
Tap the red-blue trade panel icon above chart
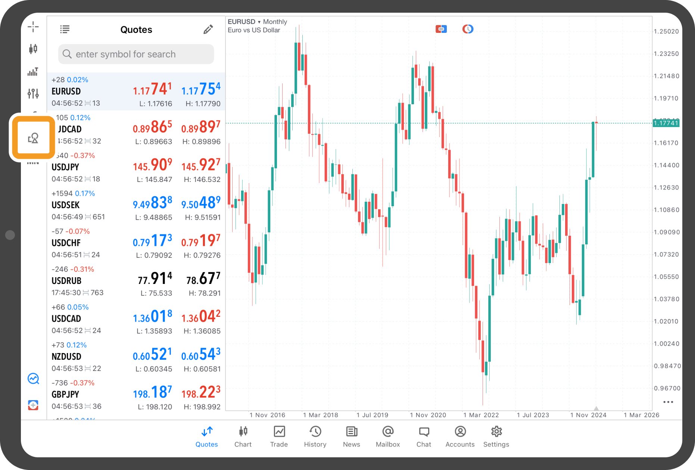[x=441, y=29]
